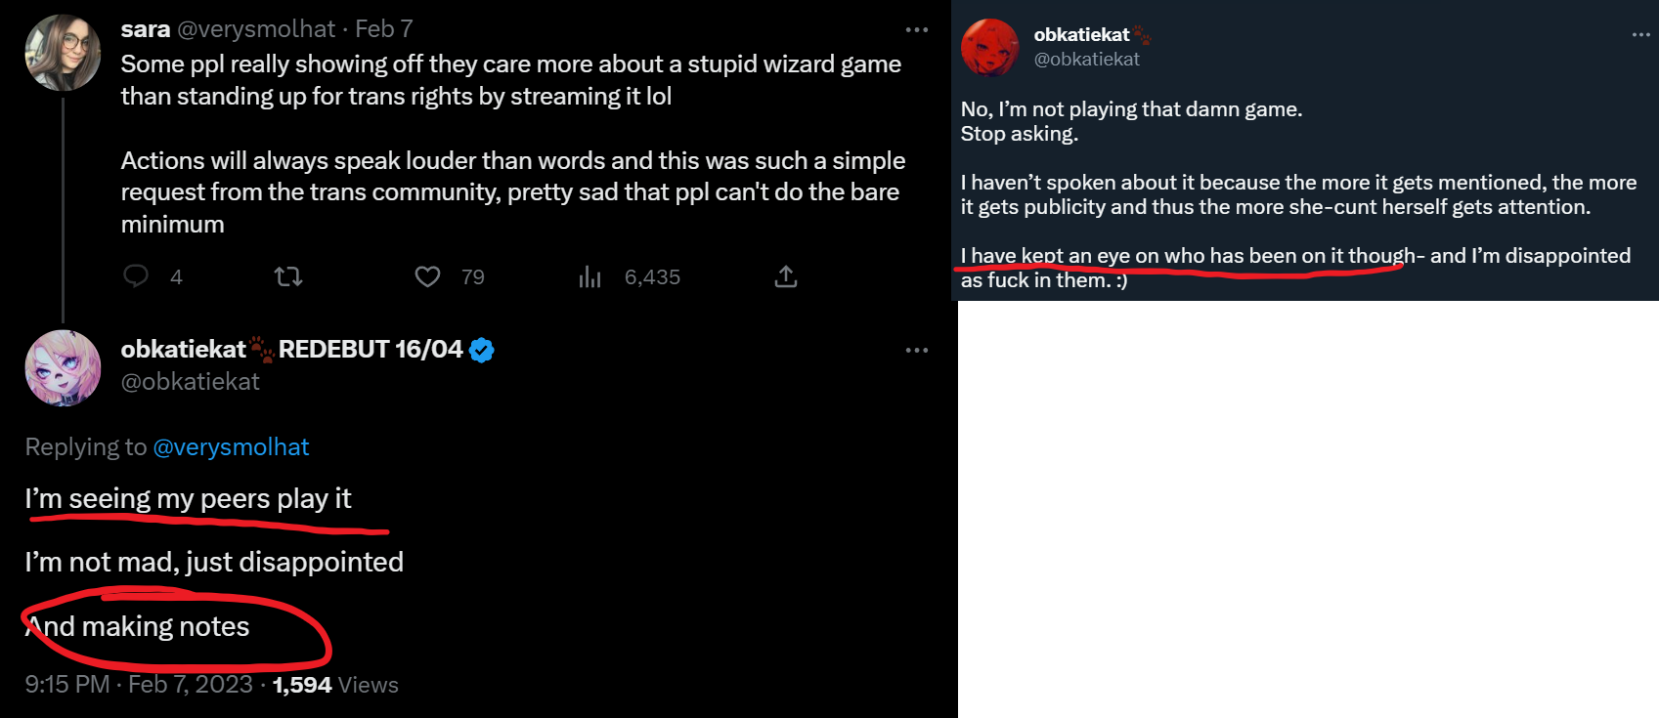Open the three-dot menu on obkatiekat's reply

[917, 350]
